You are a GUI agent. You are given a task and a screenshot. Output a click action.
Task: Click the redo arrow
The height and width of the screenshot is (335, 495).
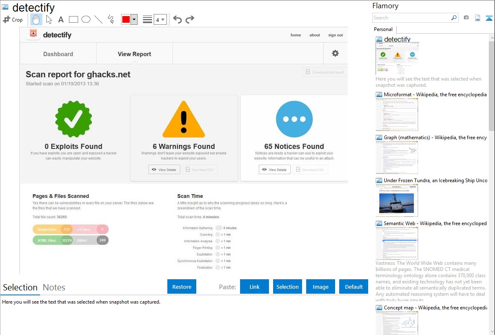(190, 19)
